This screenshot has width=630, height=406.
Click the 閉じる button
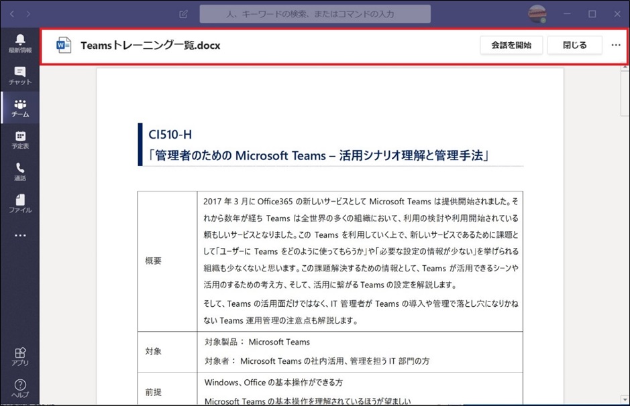(575, 45)
